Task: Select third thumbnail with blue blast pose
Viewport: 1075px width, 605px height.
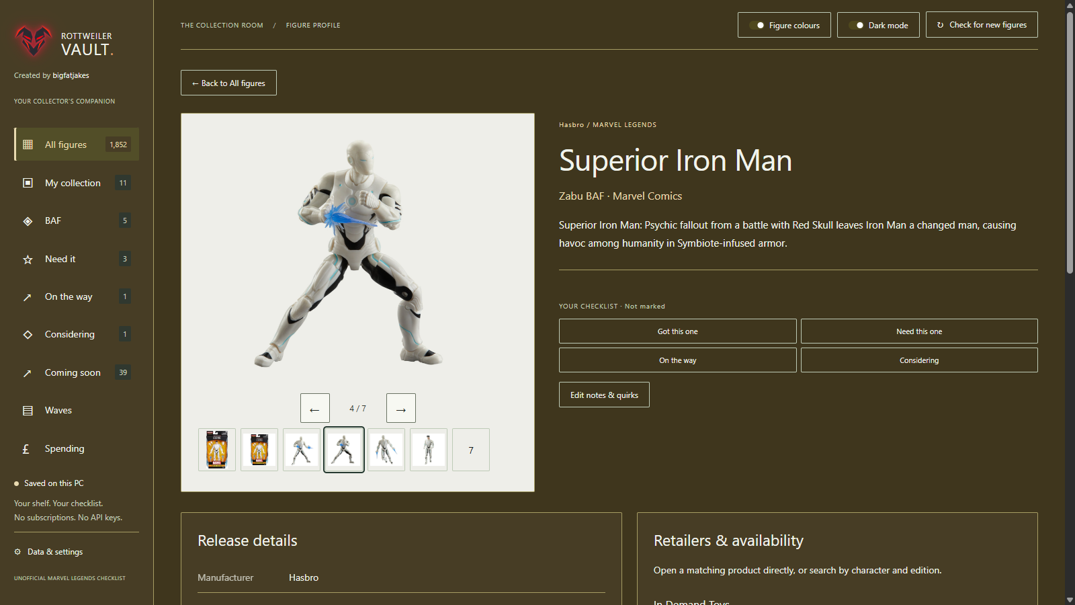Action: [302, 450]
